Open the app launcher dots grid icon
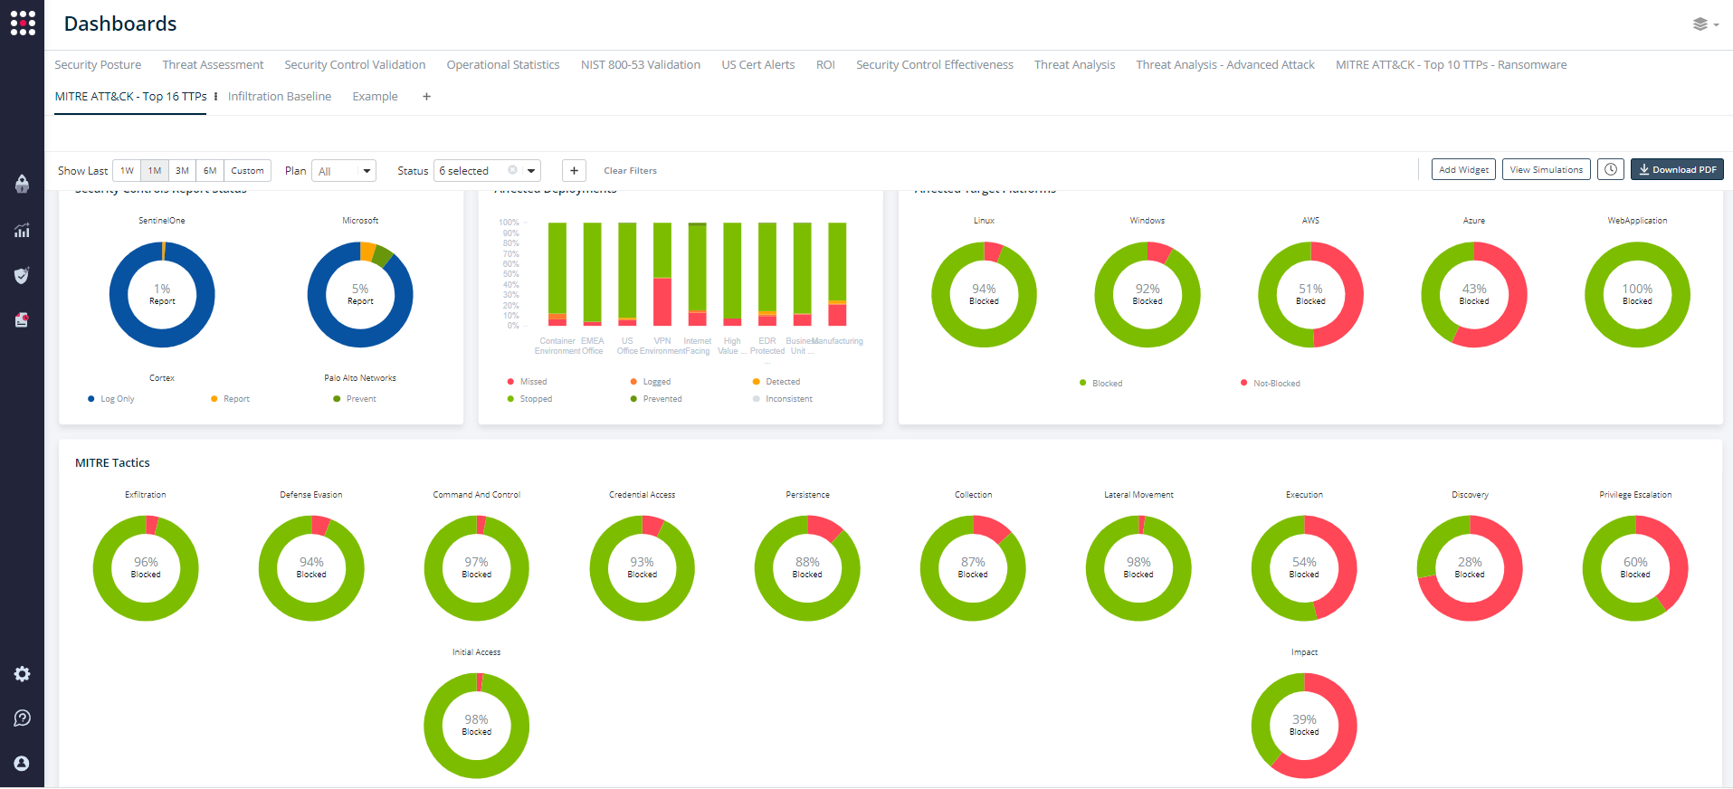The image size is (1733, 789). click(23, 24)
